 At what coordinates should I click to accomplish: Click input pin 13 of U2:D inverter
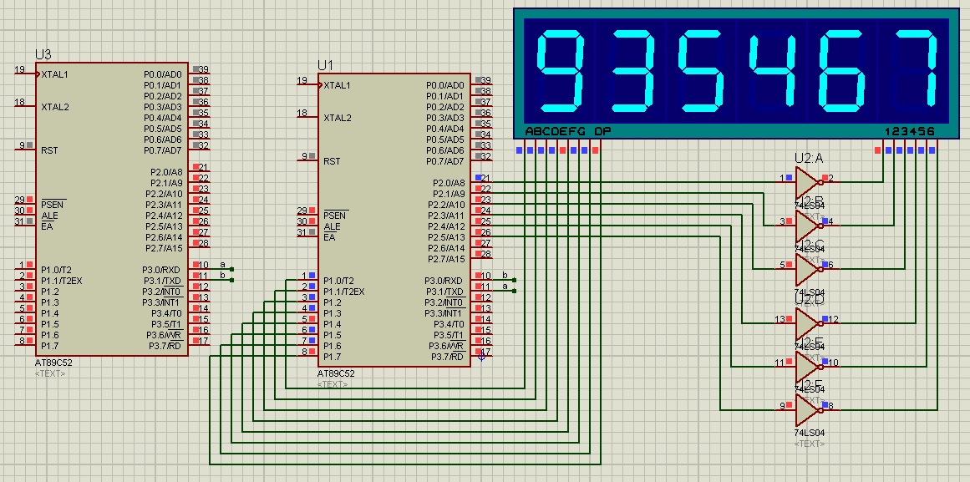click(780, 319)
